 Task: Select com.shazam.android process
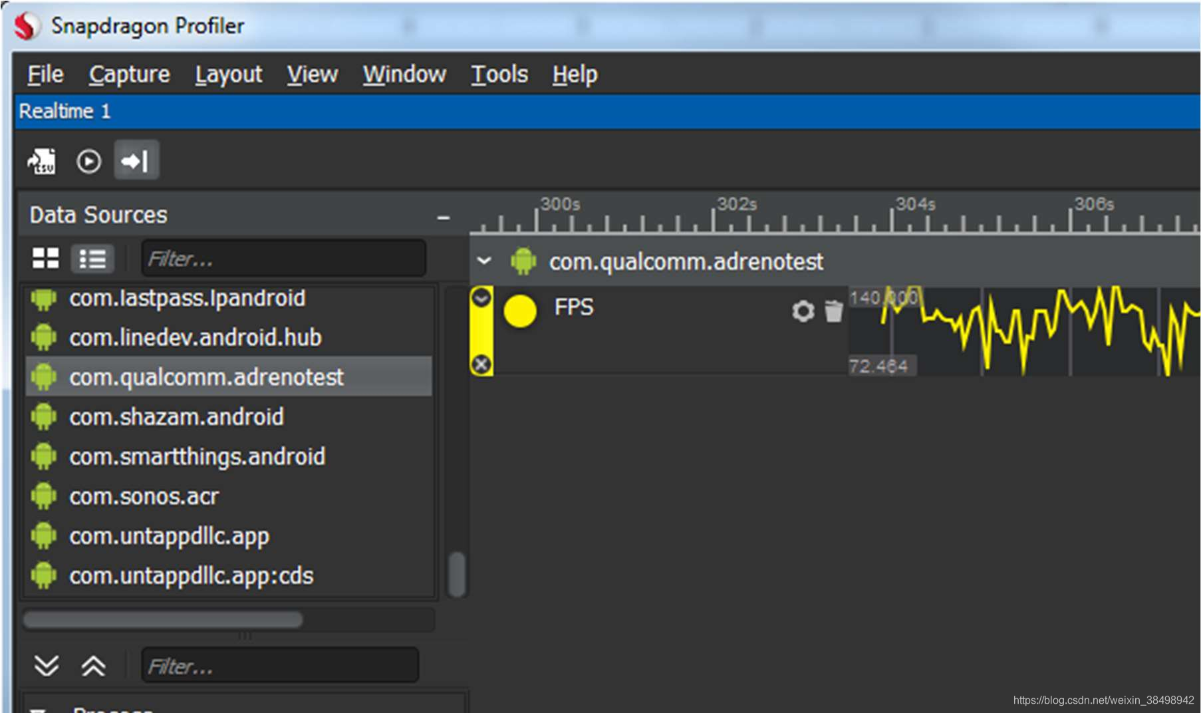[229, 417]
